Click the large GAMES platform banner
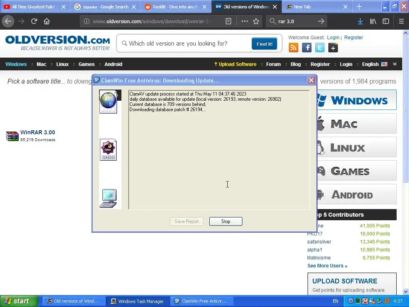 [x=357, y=171]
